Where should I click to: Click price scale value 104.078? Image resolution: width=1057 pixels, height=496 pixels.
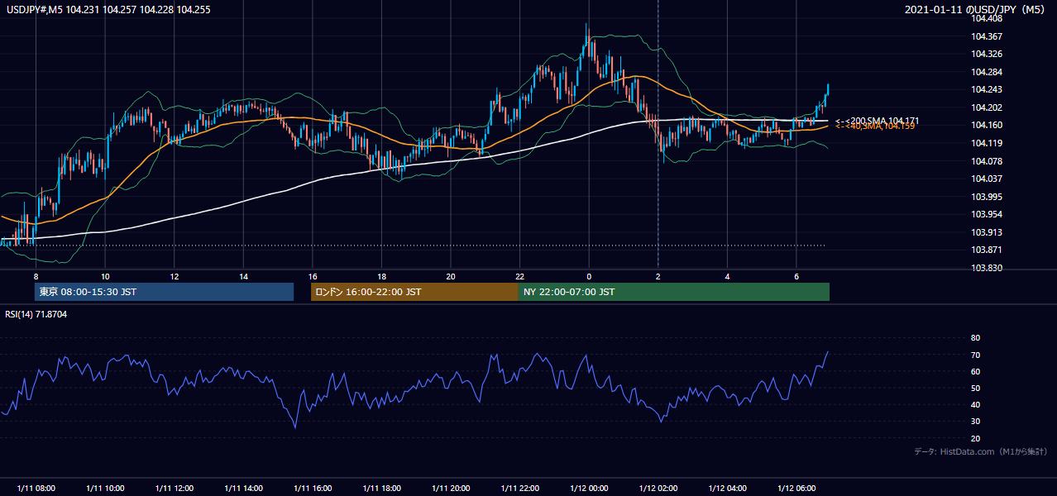coord(987,160)
